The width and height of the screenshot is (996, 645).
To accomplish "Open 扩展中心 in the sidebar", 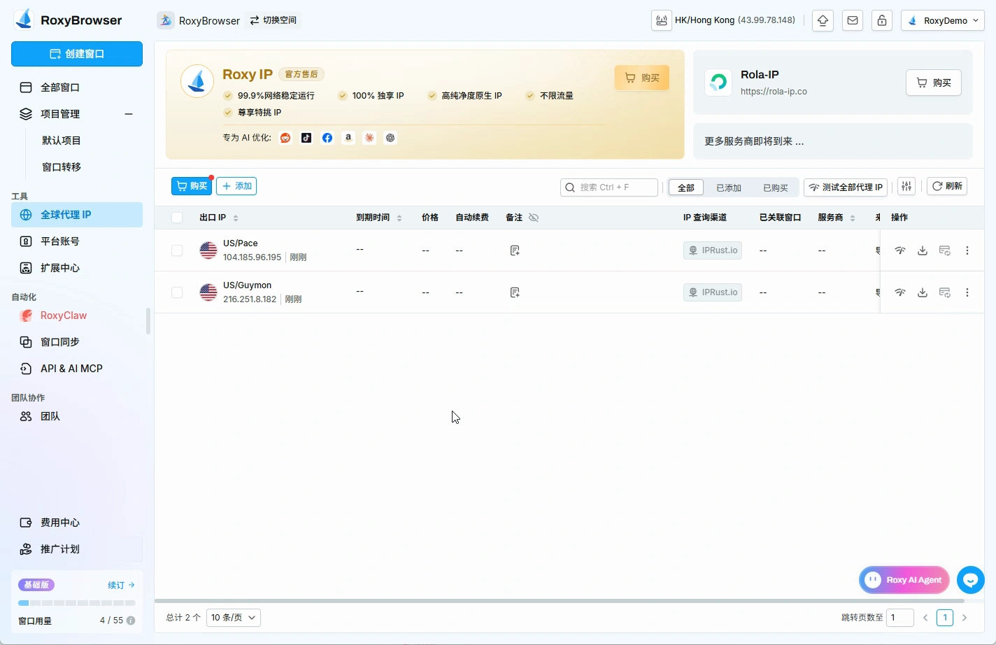I will tap(77, 268).
